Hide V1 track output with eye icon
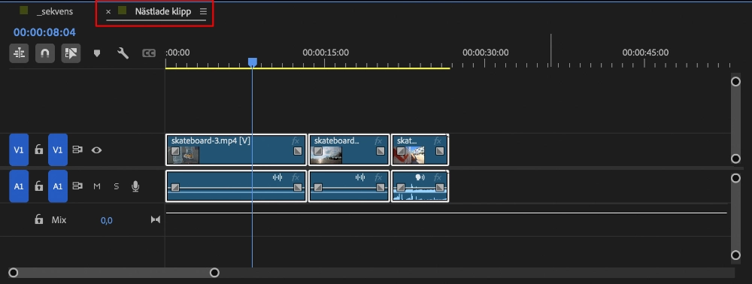Image resolution: width=752 pixels, height=284 pixels. coord(96,150)
